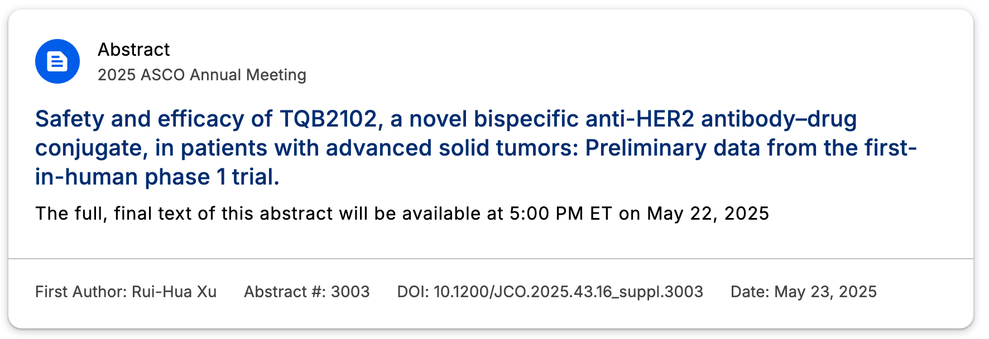The image size is (989, 339).
Task: Click the "First Author:" label
Action: (81, 292)
